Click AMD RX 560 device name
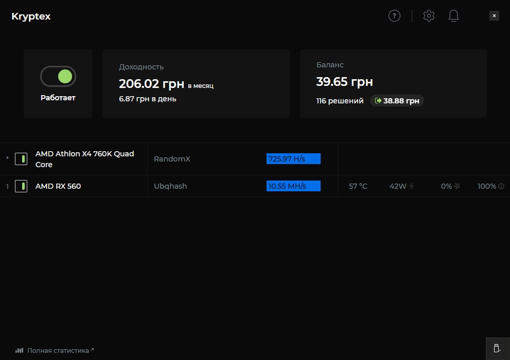Viewport: 510px width, 360px height. click(58, 186)
